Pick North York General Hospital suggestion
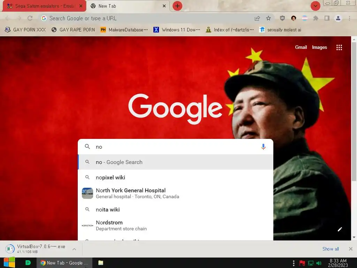Viewport: 357px width, 268px height. coord(175,193)
